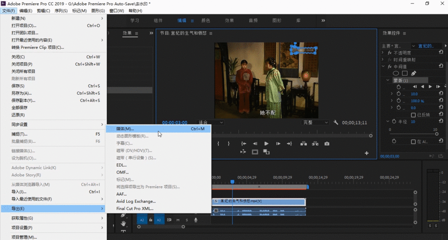Track selected mask backward icon
This screenshot has width=448, height=240.
[x=422, y=86]
